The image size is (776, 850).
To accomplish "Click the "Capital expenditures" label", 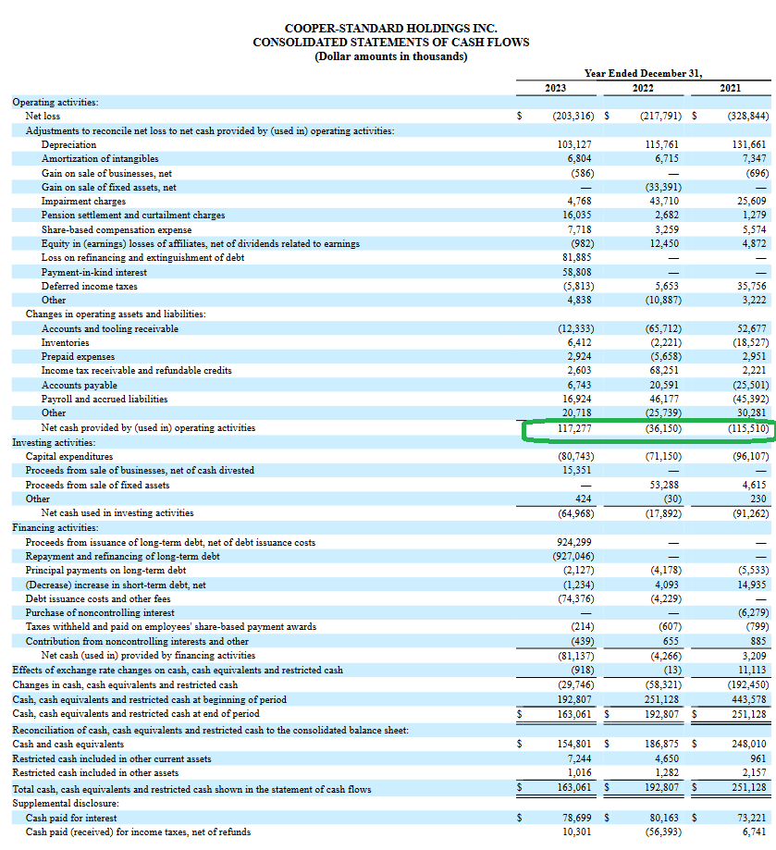I will coord(69,456).
